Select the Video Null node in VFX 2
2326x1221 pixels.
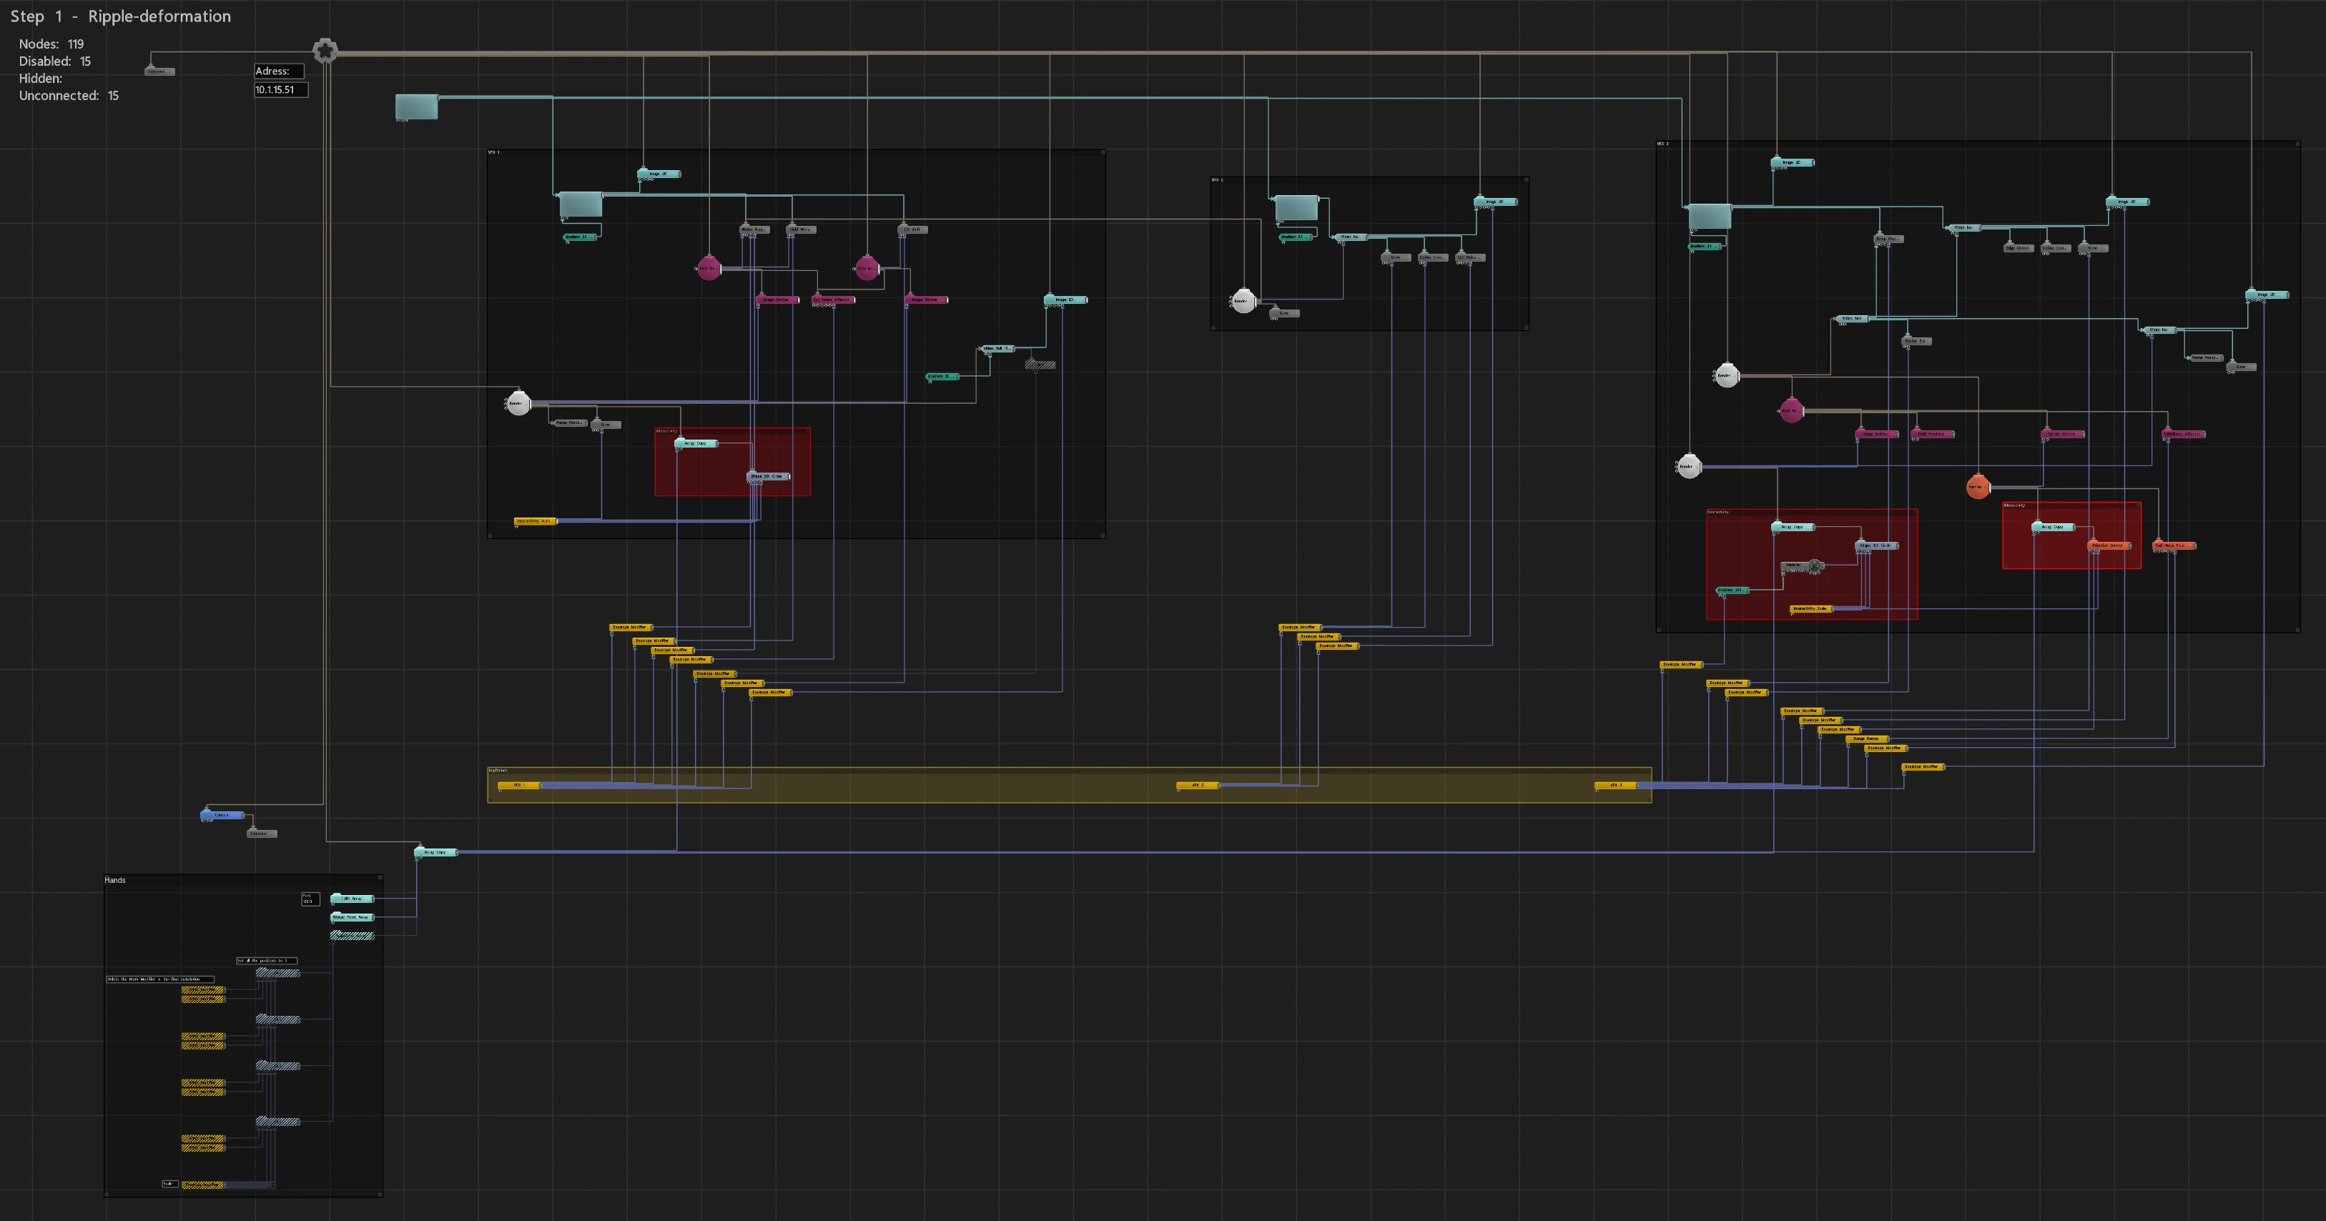[1350, 237]
